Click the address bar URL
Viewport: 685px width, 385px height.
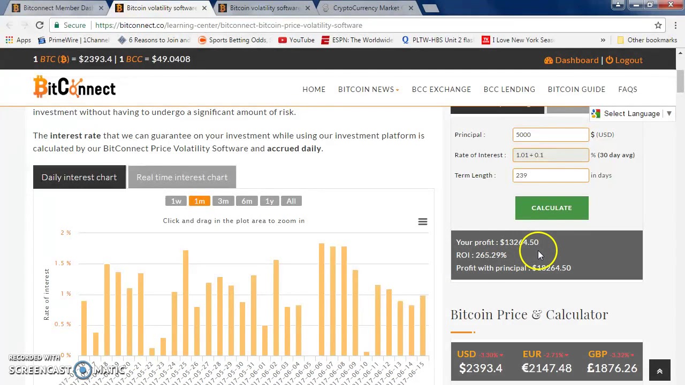pyautogui.click(x=229, y=25)
